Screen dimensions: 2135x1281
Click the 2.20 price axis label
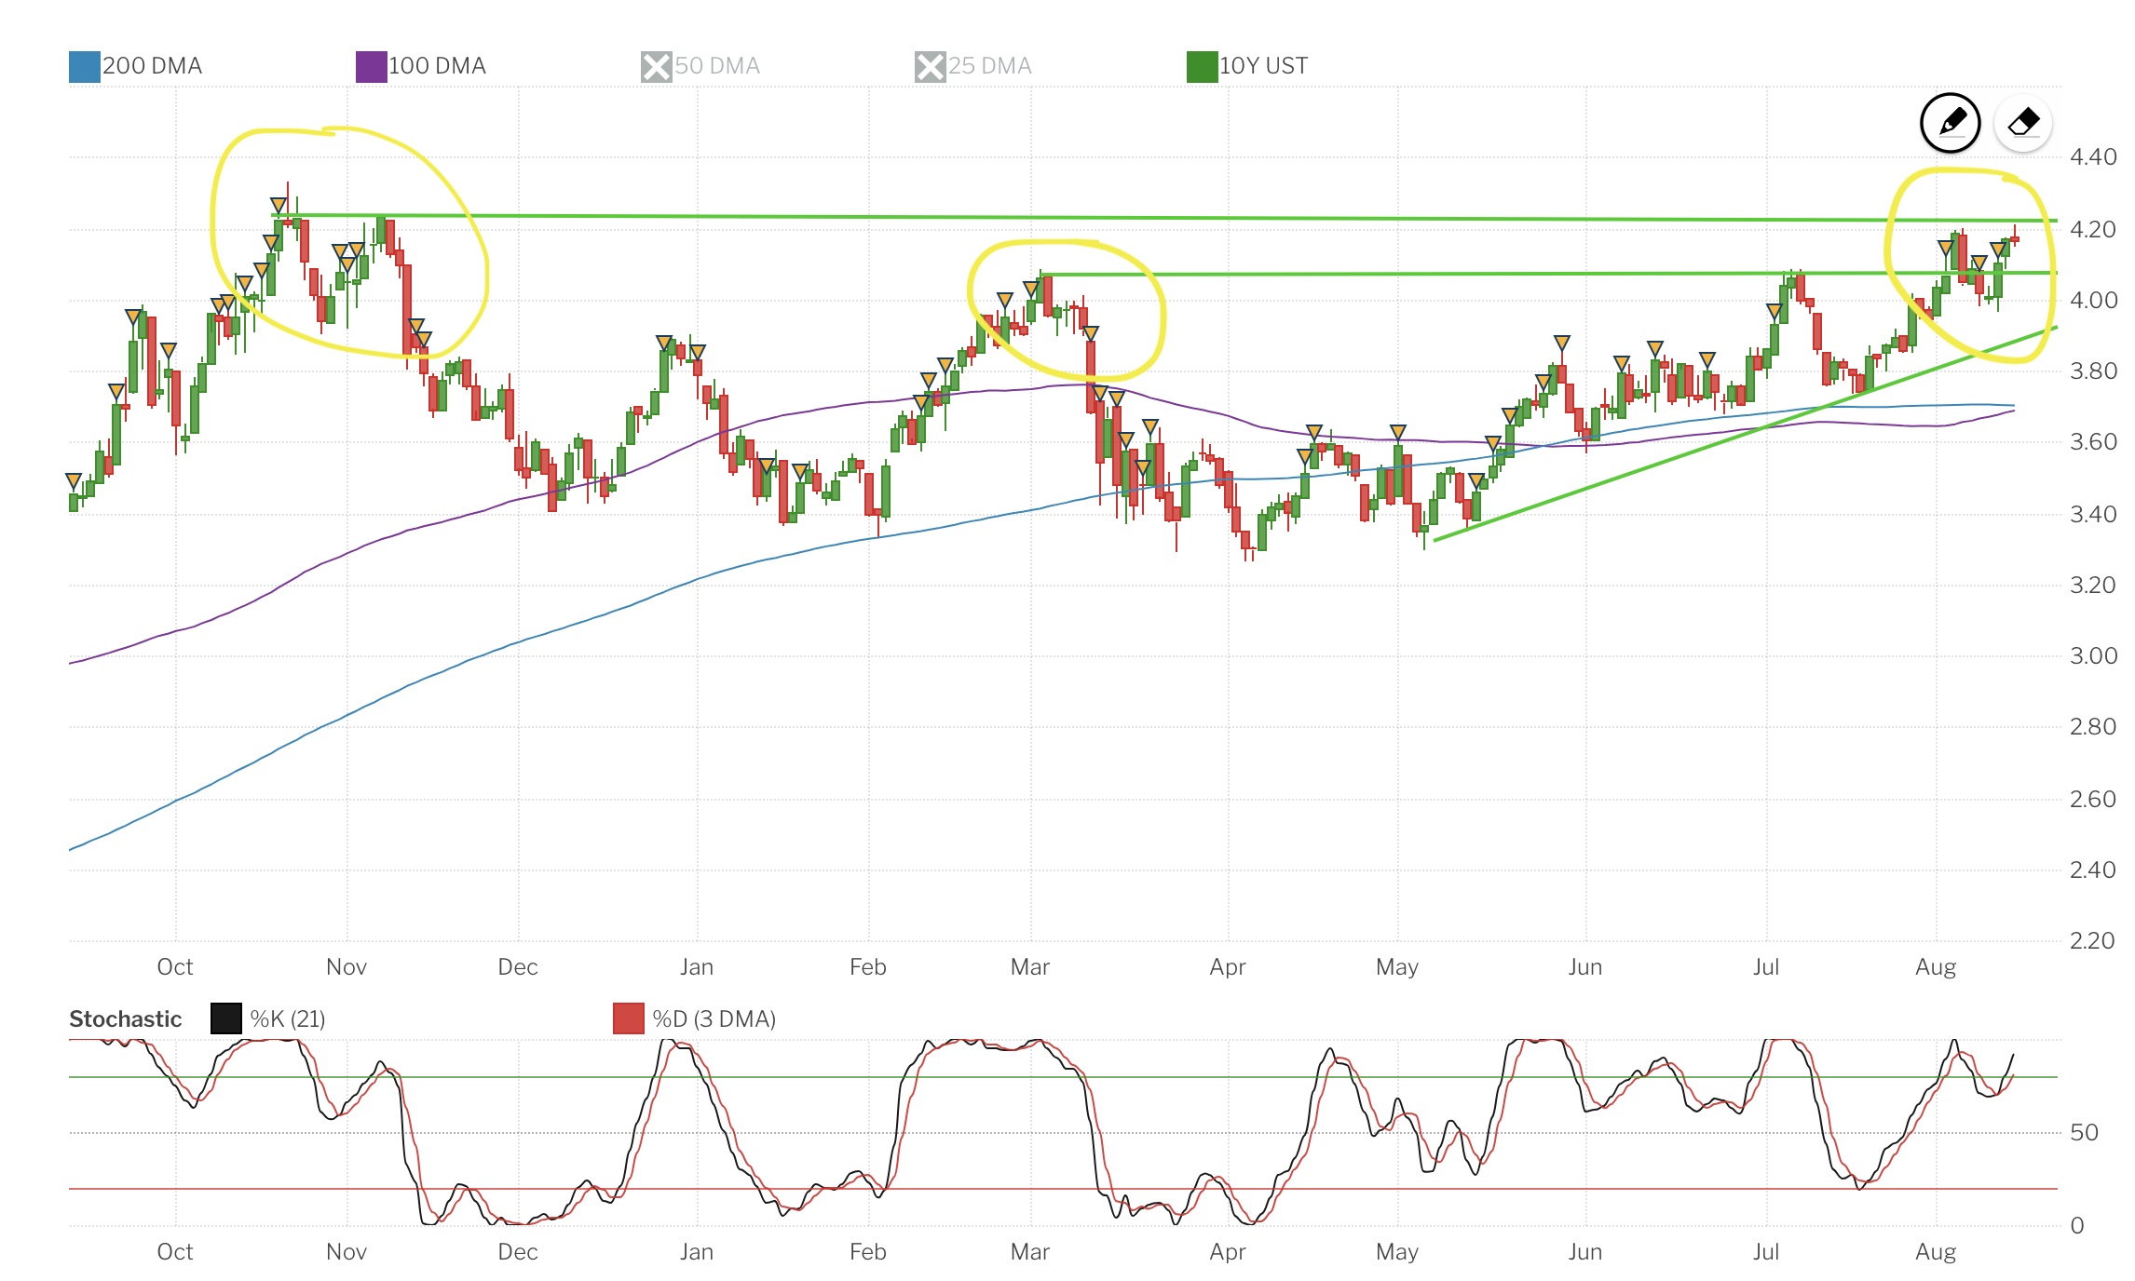click(x=2093, y=941)
